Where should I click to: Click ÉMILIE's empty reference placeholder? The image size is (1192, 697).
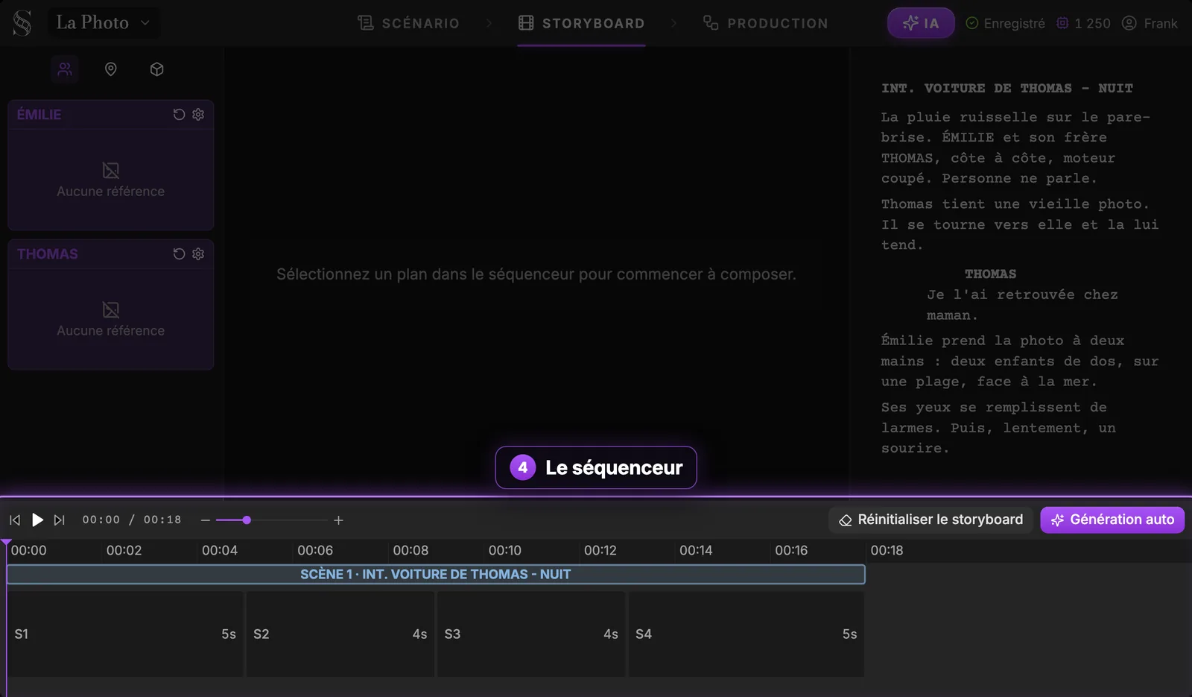[x=111, y=180]
